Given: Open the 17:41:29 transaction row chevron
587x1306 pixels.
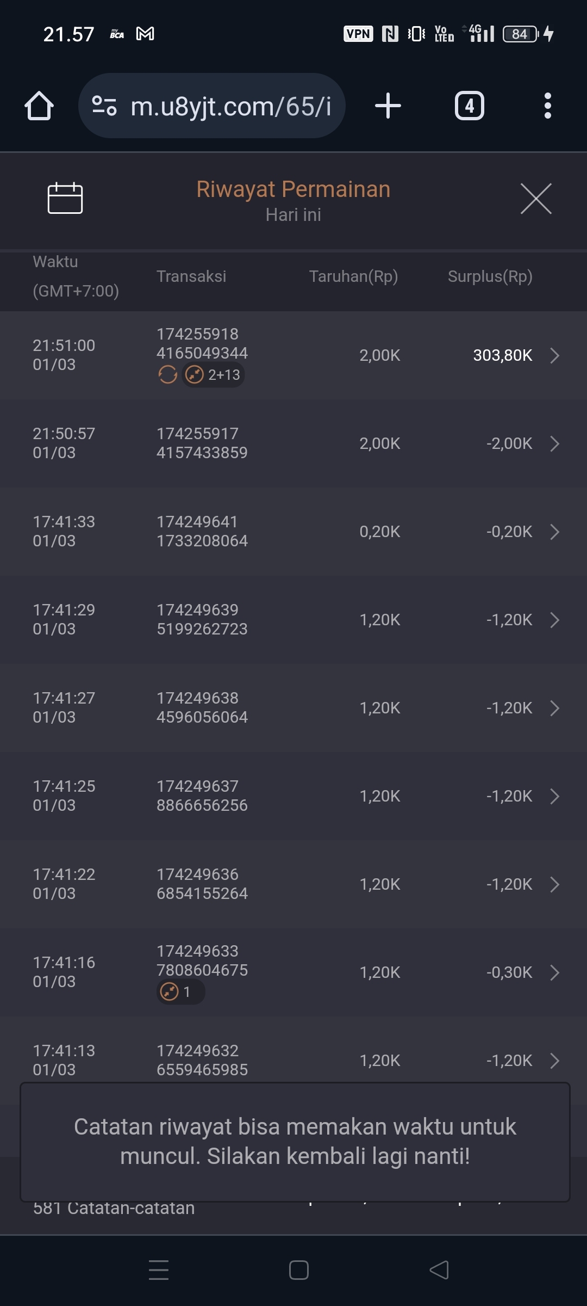Looking at the screenshot, I should point(554,620).
